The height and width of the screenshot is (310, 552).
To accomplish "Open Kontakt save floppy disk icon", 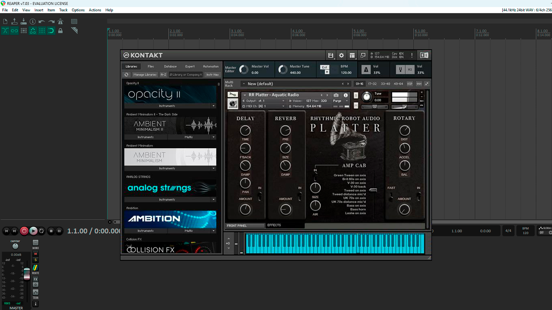I will click(x=331, y=55).
